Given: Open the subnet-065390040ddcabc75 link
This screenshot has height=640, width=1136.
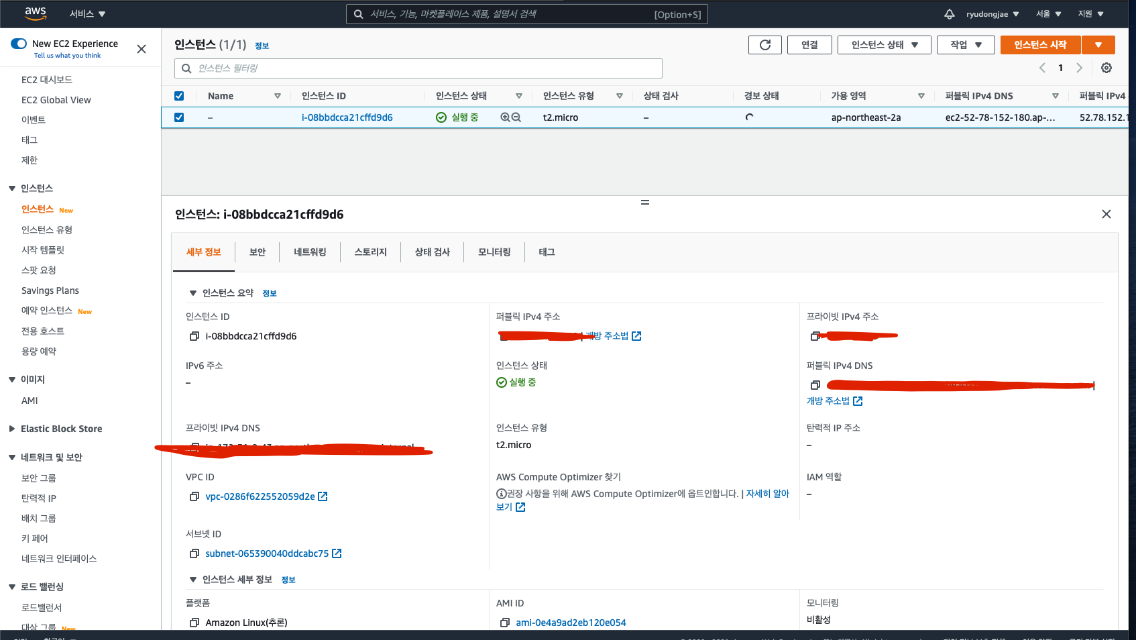Looking at the screenshot, I should click(x=267, y=553).
